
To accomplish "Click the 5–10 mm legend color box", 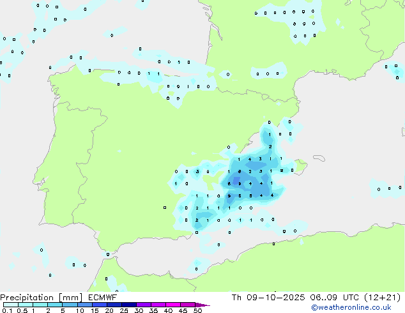I will click(70, 305).
